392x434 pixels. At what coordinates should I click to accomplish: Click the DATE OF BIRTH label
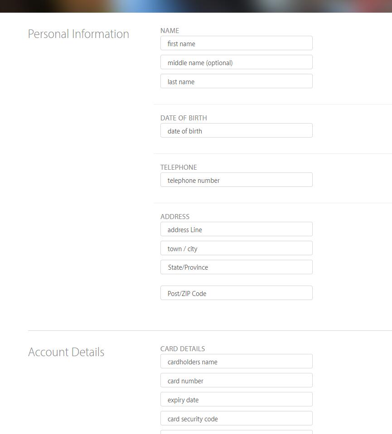pyautogui.click(x=184, y=118)
